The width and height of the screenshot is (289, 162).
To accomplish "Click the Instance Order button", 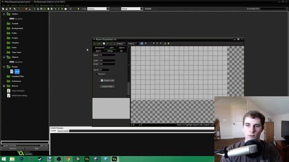I will tap(107, 86).
